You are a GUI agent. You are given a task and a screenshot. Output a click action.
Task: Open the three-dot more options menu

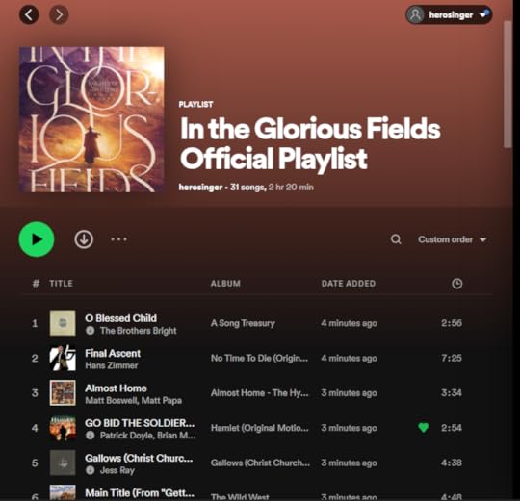pos(118,239)
